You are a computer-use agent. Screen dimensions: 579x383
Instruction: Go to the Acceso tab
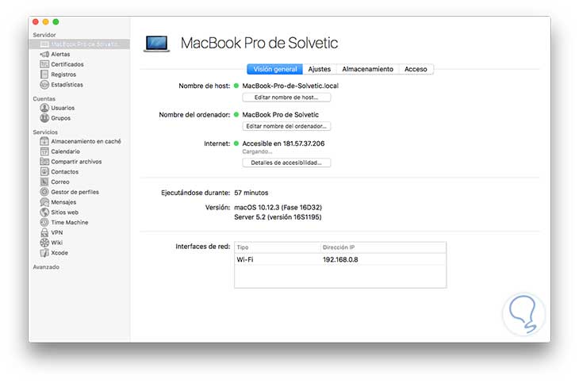point(416,69)
